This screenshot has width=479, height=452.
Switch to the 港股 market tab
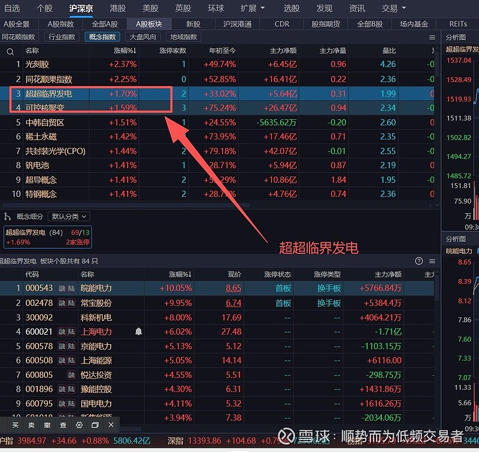pos(117,8)
